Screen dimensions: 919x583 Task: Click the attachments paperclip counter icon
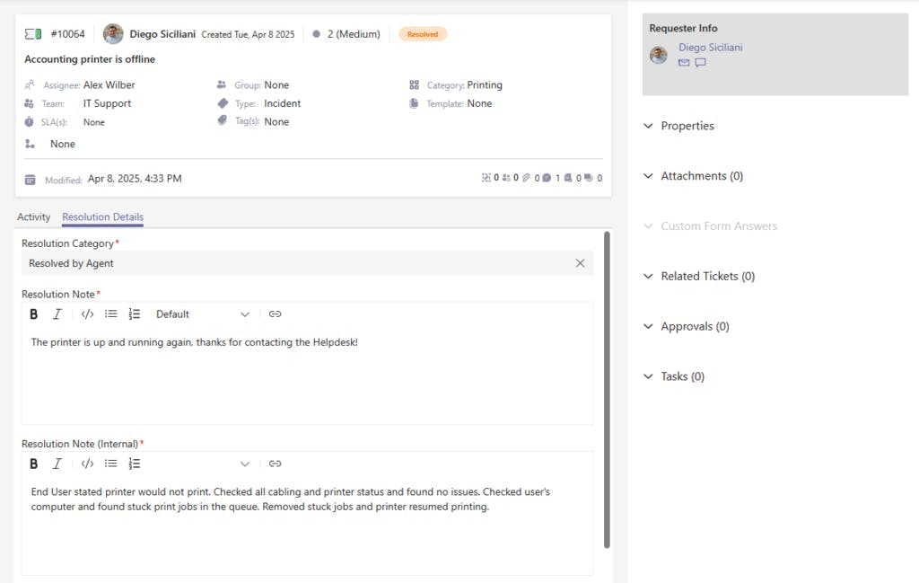point(526,178)
